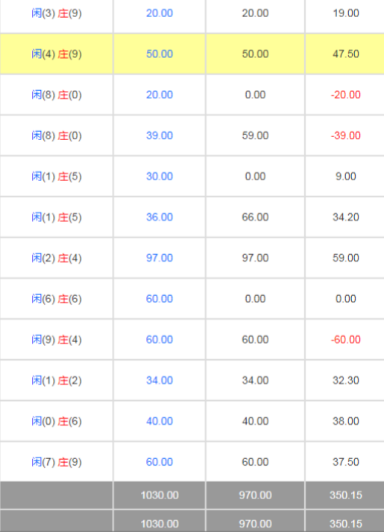
Task: Click the 34.20 win amount cell
Action: pyautogui.click(x=346, y=217)
